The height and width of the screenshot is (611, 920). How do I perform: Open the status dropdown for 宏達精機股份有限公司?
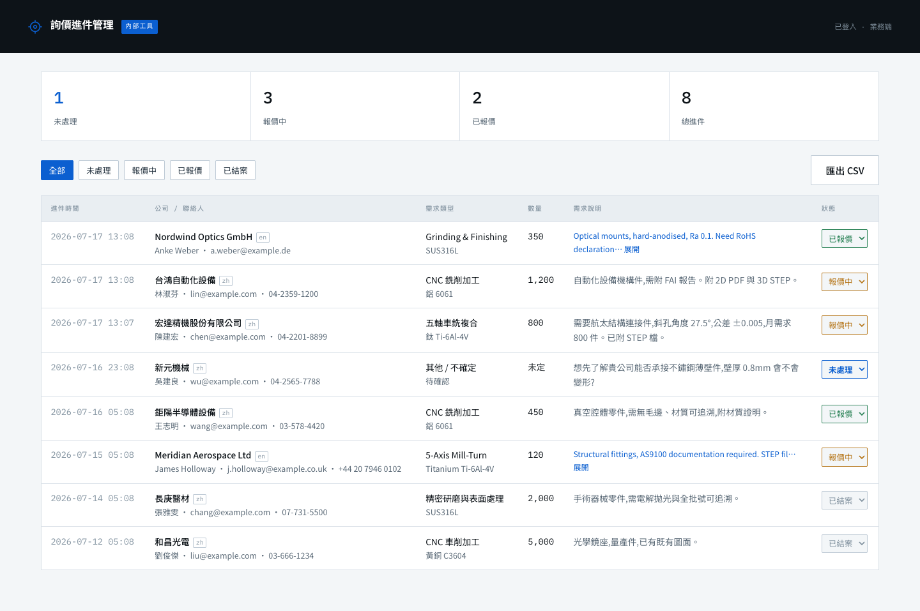(844, 325)
